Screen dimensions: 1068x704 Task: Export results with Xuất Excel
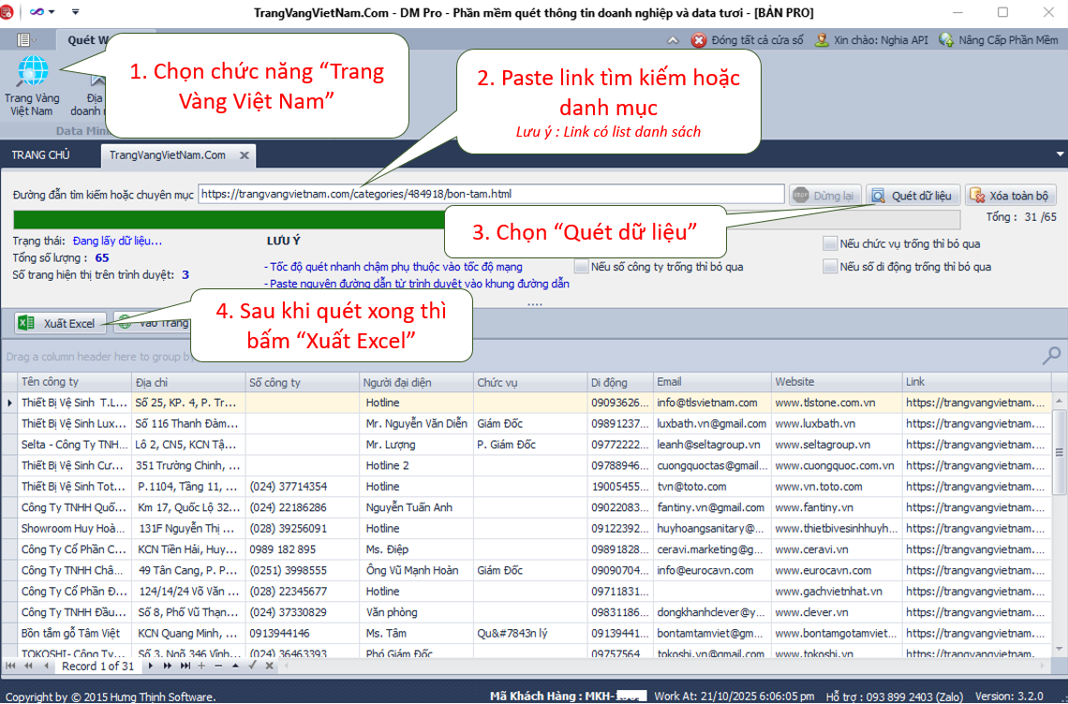pos(60,323)
